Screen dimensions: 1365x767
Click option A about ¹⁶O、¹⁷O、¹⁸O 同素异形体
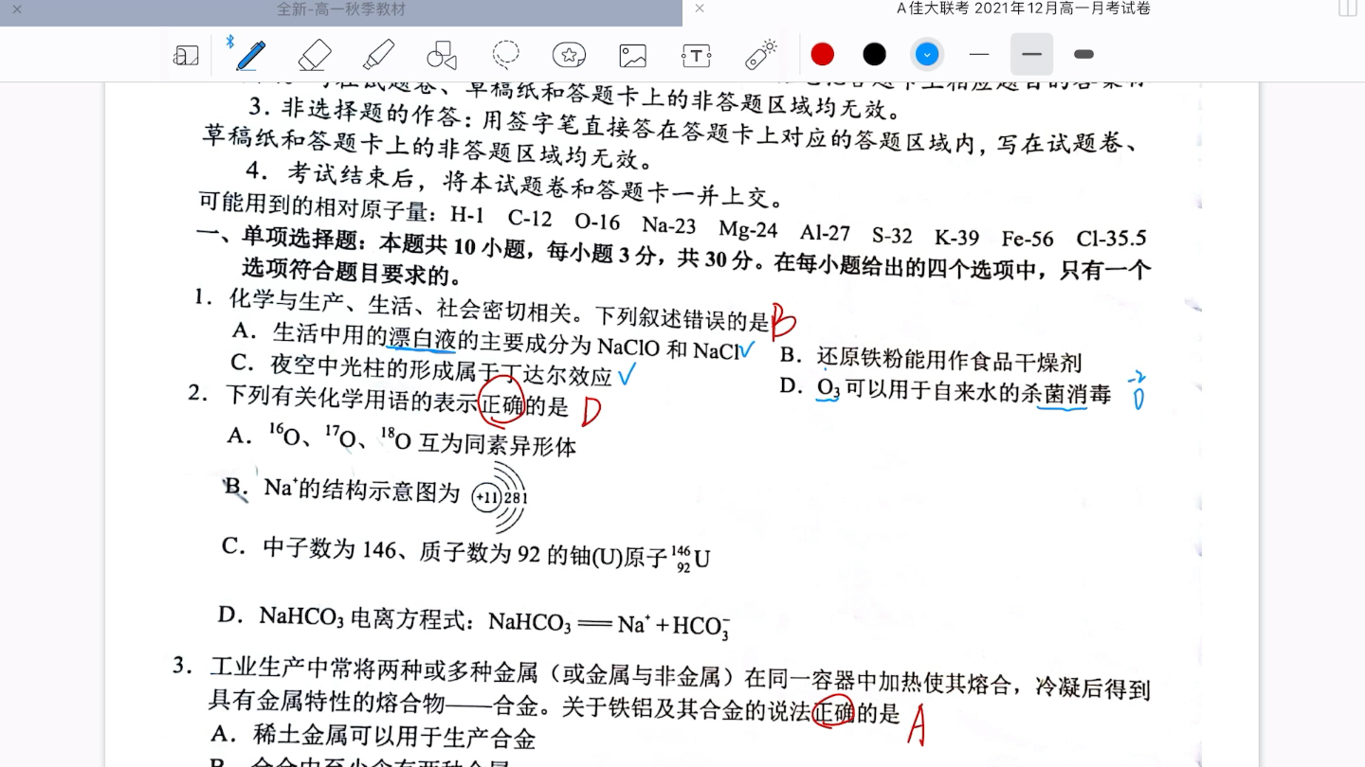click(402, 439)
